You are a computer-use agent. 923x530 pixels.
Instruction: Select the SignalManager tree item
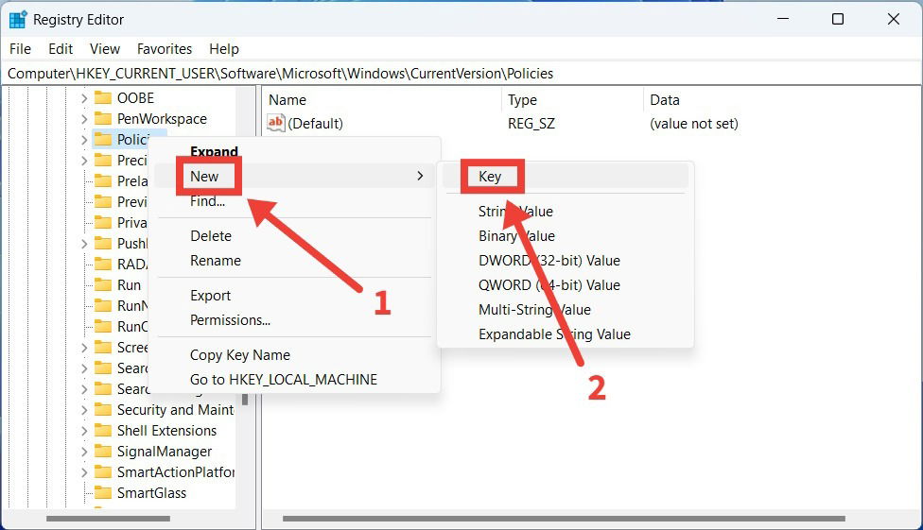165,452
